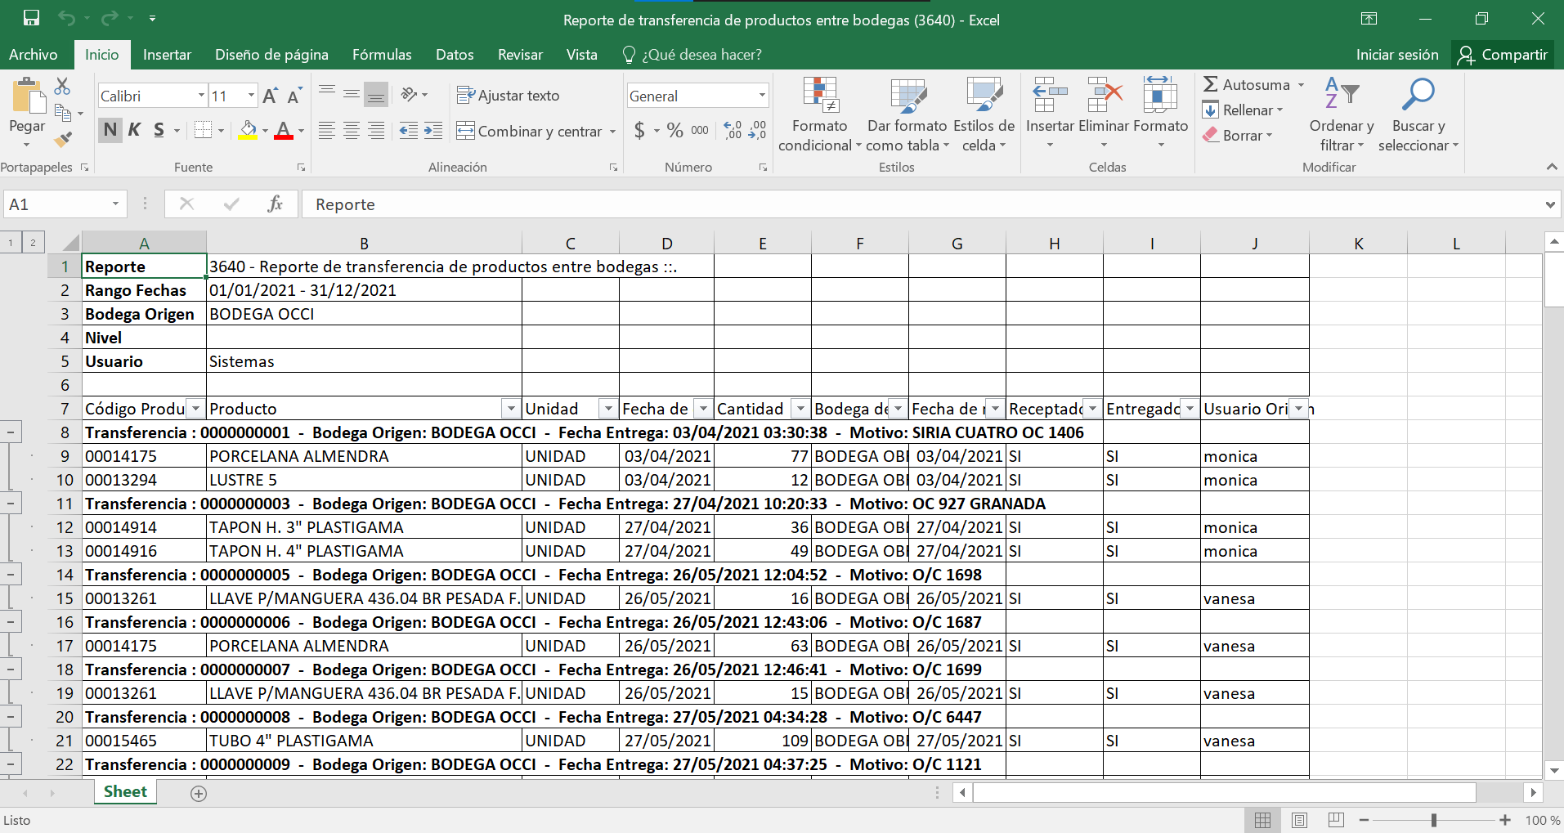This screenshot has height=833, width=1564.
Task: Increase decimal places
Action: [x=733, y=130]
